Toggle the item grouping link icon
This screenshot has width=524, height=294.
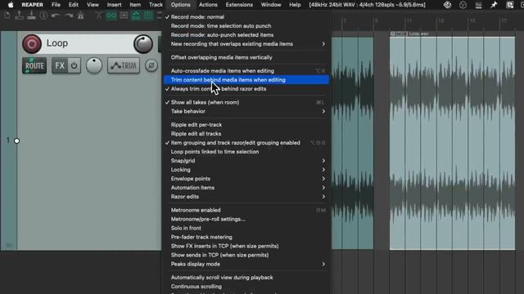click(x=111, y=16)
